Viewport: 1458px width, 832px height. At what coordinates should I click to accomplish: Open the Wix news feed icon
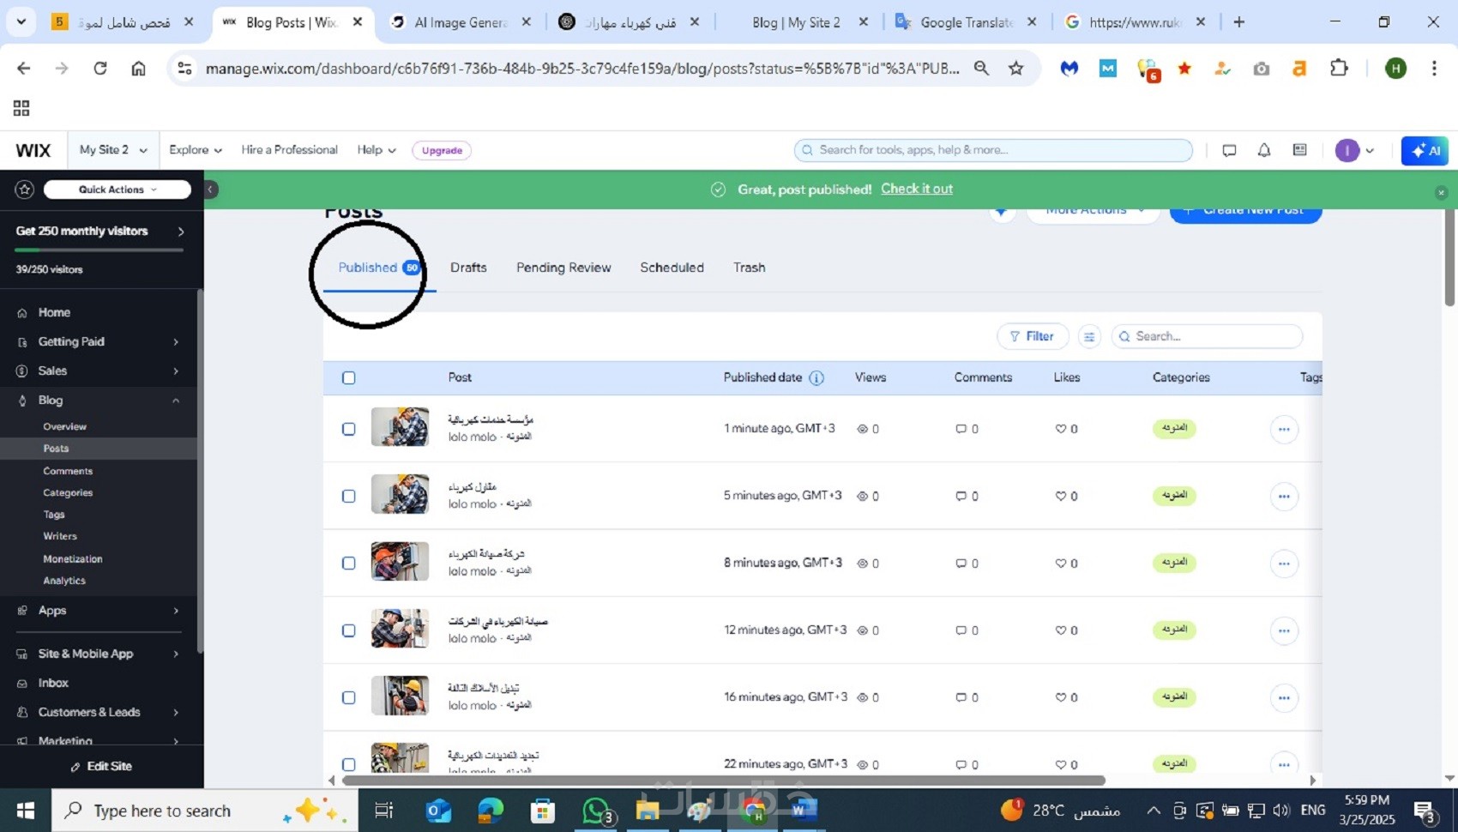coord(1300,150)
